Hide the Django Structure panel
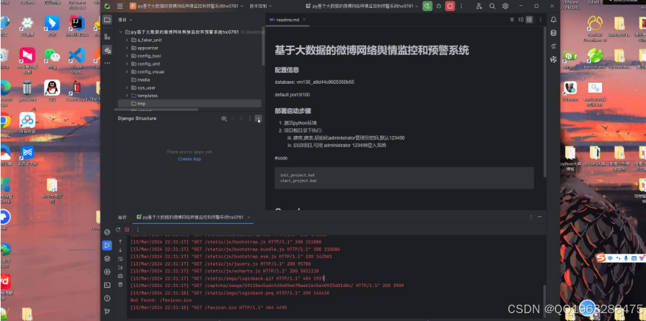Screen dimensions: 646x321 pyautogui.click(x=258, y=118)
